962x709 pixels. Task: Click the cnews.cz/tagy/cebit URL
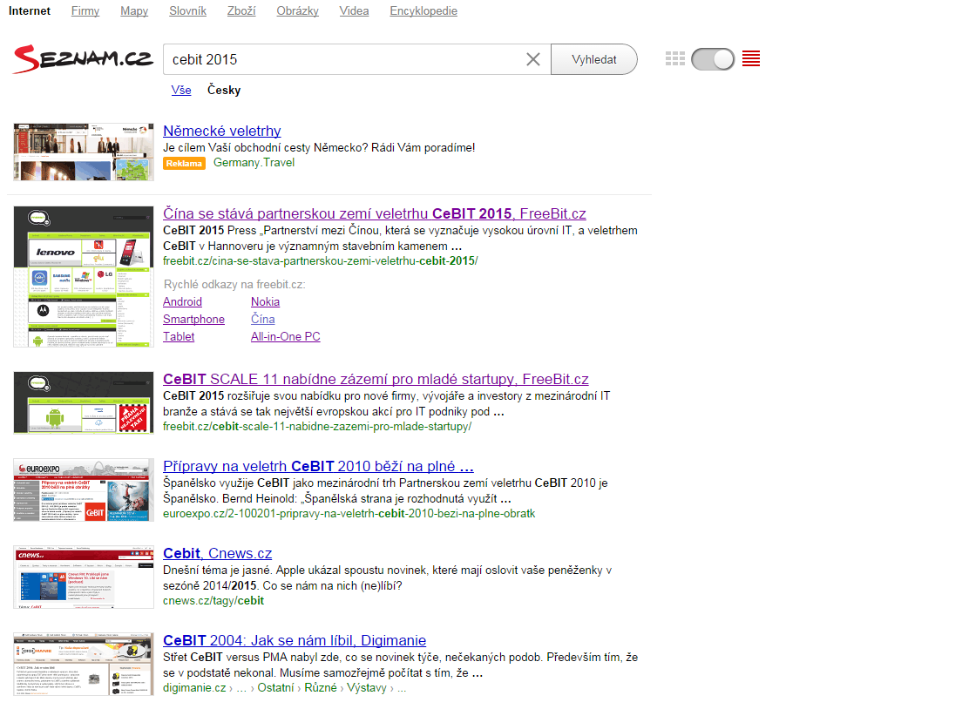tap(213, 600)
